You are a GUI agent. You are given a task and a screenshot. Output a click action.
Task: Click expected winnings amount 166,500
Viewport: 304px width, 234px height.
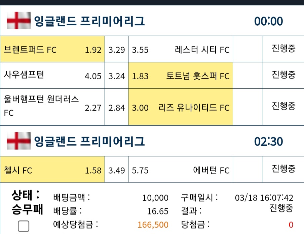[x=153, y=225]
